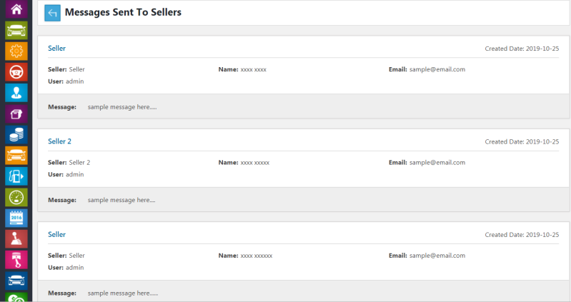
Task: Select the red steering wheel icon
Action: pyautogui.click(x=16, y=71)
